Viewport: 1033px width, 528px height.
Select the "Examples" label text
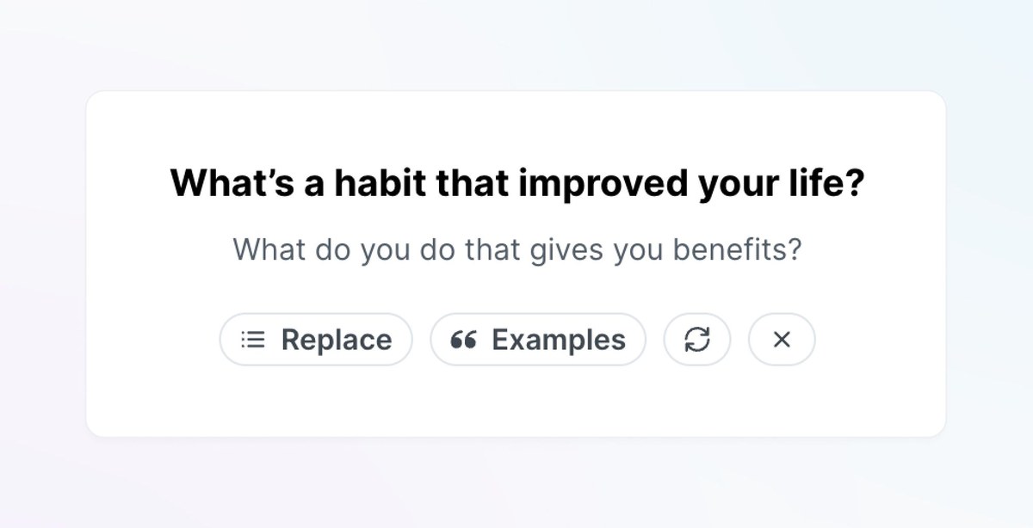[559, 341]
